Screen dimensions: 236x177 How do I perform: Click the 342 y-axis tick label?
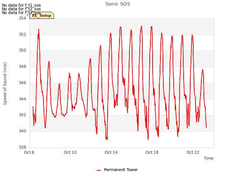click(22, 115)
